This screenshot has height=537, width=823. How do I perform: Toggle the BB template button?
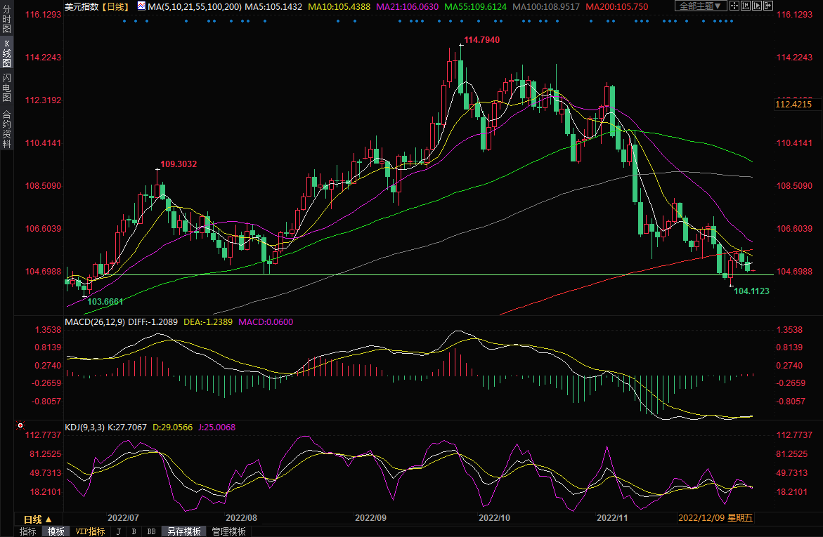(151, 531)
